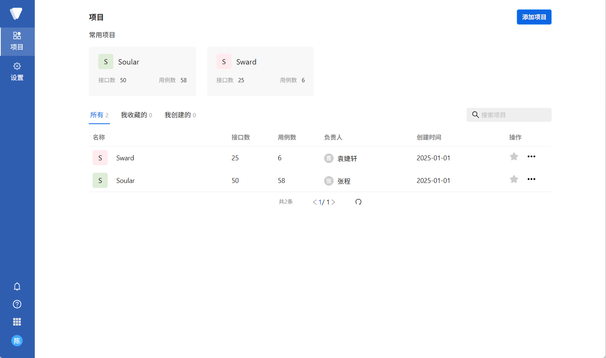Refresh the project list
The width and height of the screenshot is (606, 358).
click(x=358, y=202)
